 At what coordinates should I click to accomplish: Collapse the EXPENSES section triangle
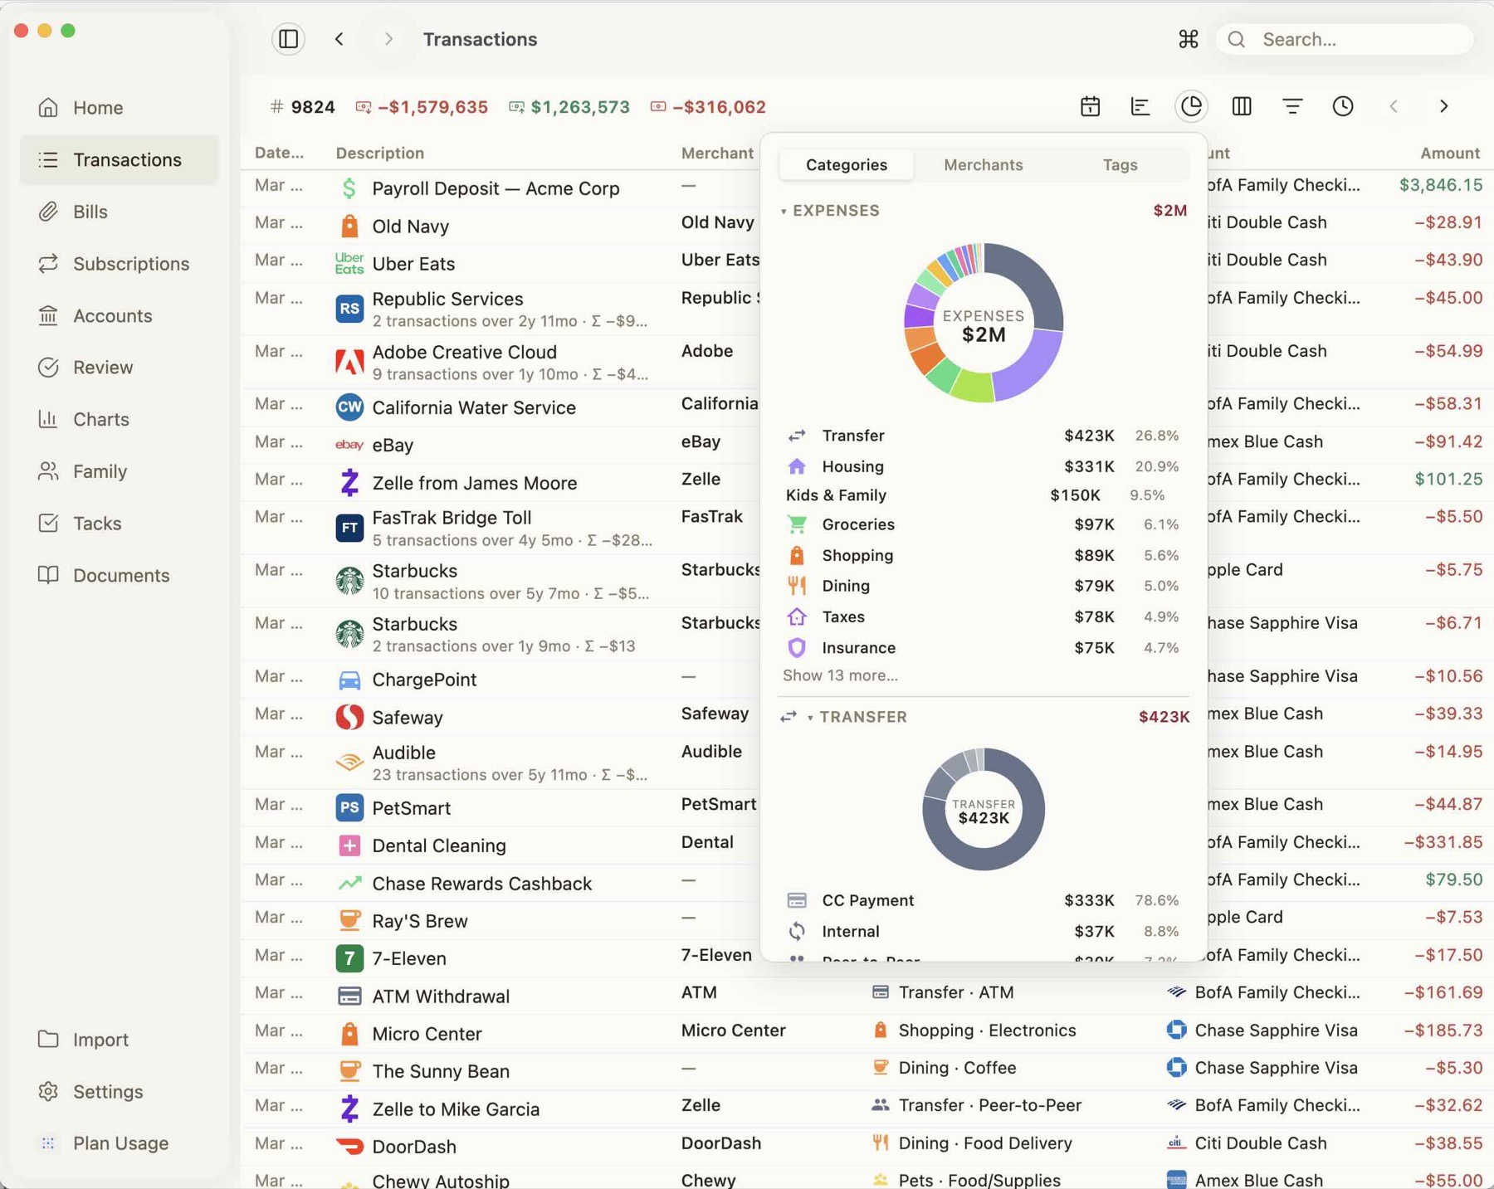784,212
